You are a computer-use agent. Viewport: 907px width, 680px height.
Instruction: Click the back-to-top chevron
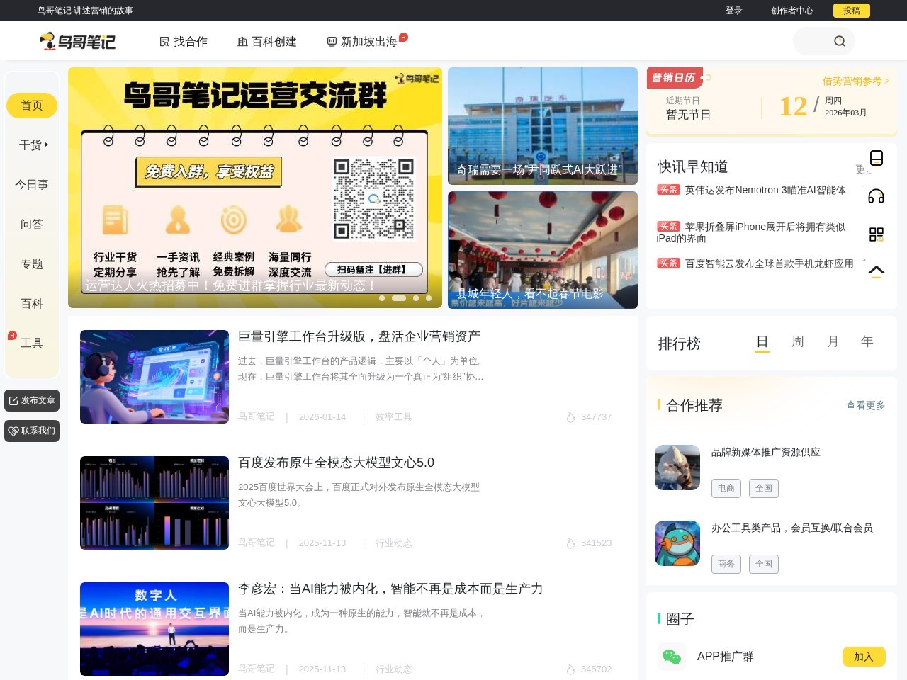point(877,270)
